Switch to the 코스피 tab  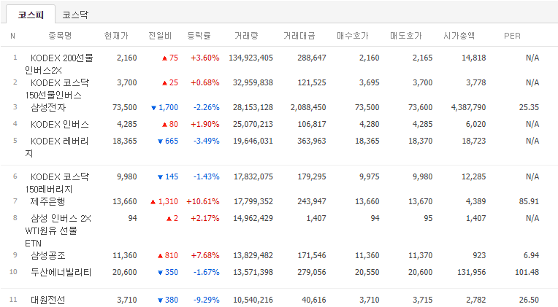click(31, 15)
